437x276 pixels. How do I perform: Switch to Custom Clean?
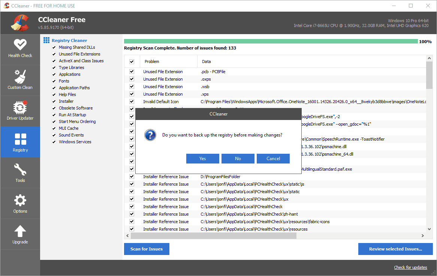[x=20, y=79]
